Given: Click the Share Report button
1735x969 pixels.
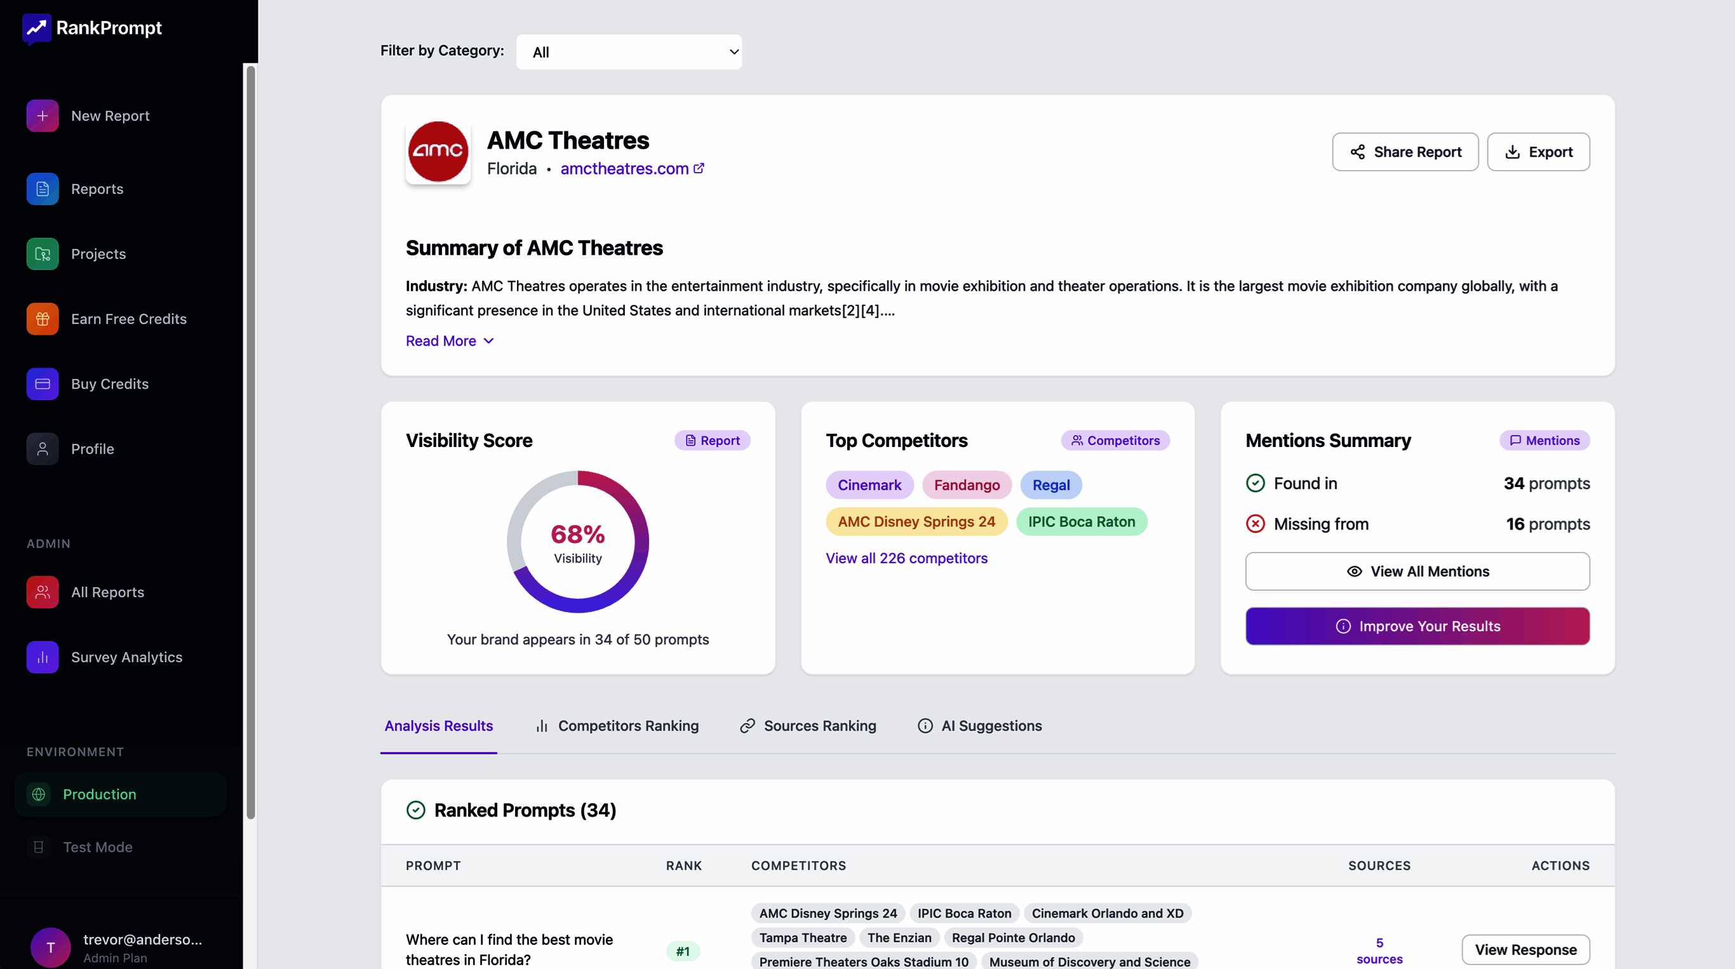Looking at the screenshot, I should click(1405, 152).
